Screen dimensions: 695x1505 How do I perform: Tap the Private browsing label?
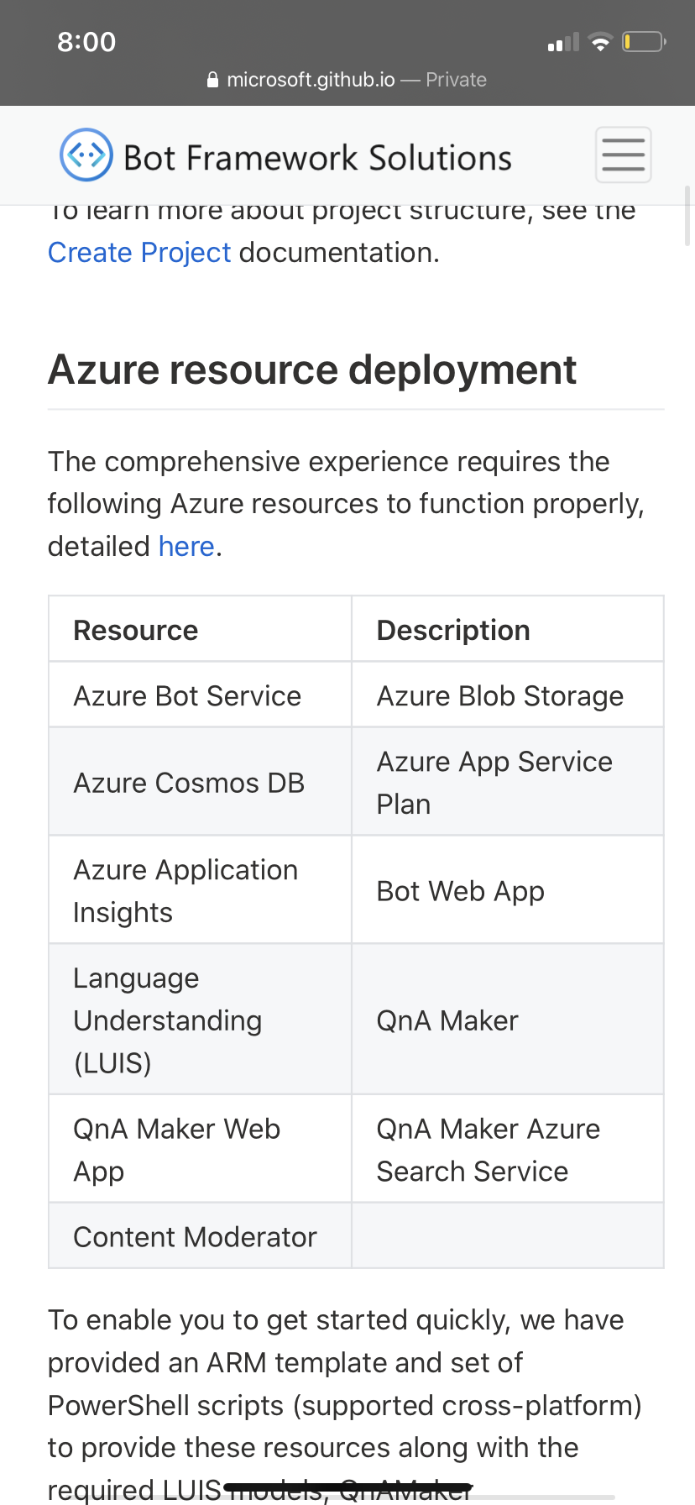[456, 79]
